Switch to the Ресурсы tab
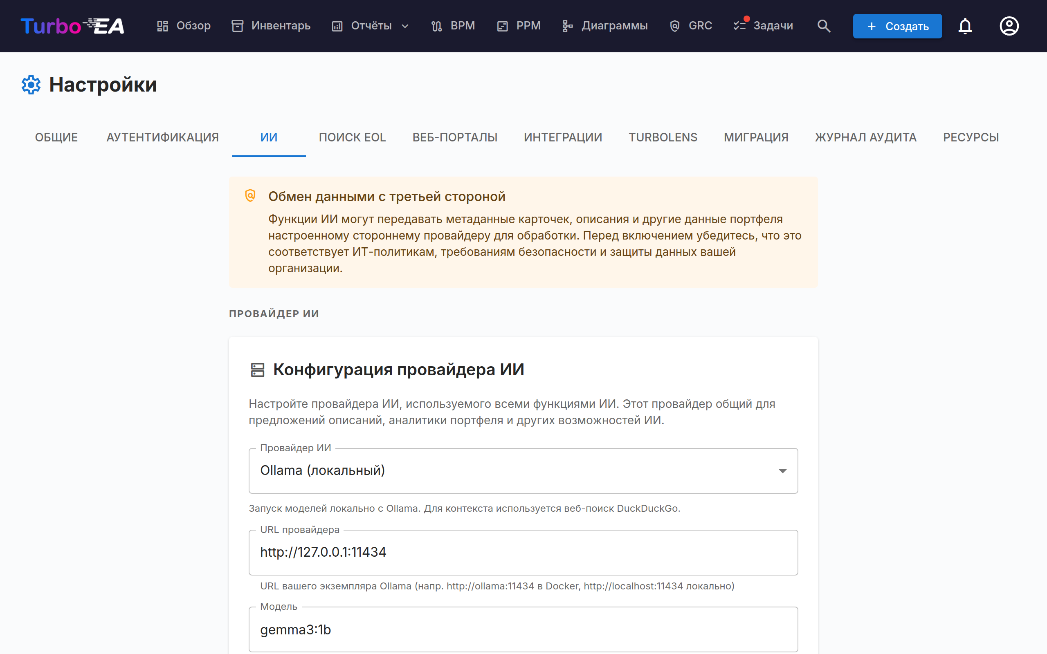 pyautogui.click(x=971, y=138)
